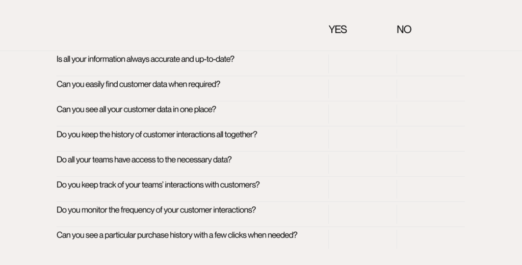Mark YES for easily finding customer data
This screenshot has width=522, height=265.
coord(362,89)
